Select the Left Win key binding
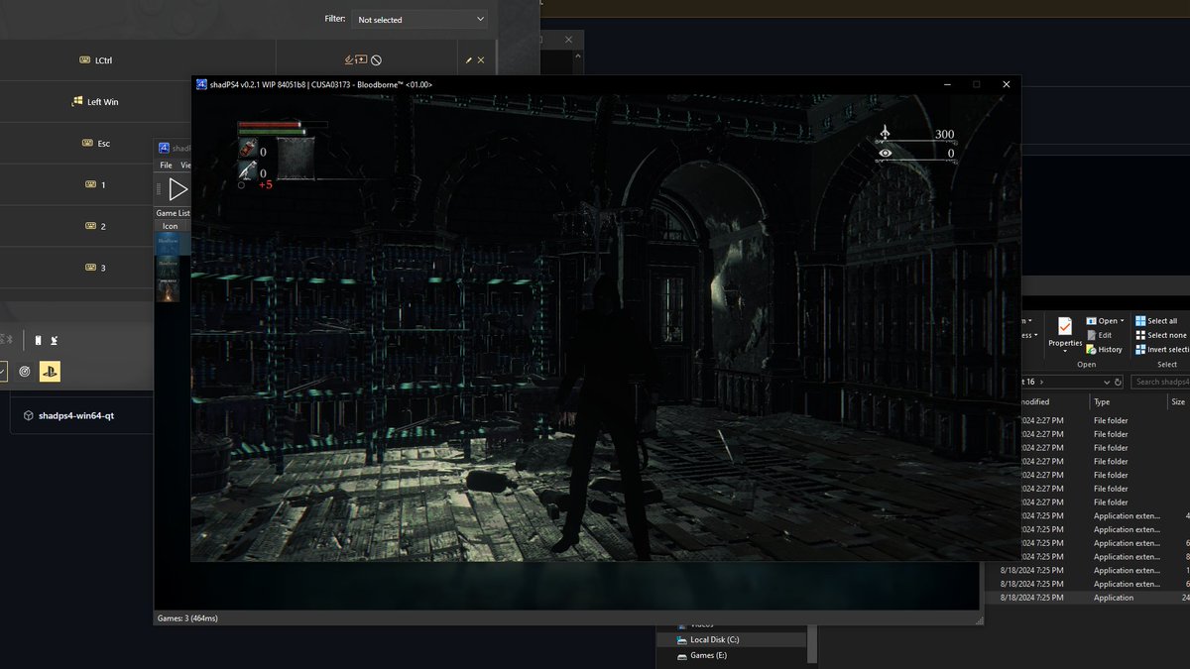The width and height of the screenshot is (1190, 669). point(95,102)
